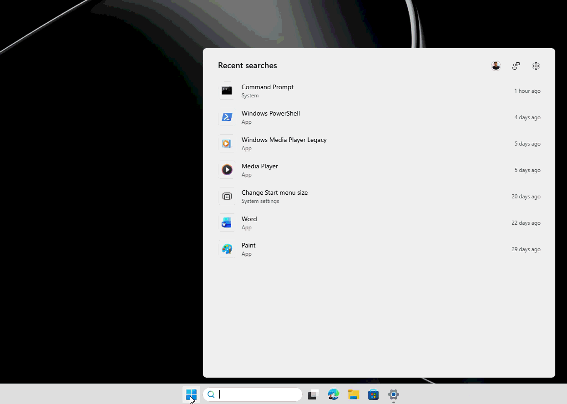567x404 pixels.
Task: Select the "Change Start menu size" title
Action: tap(274, 192)
